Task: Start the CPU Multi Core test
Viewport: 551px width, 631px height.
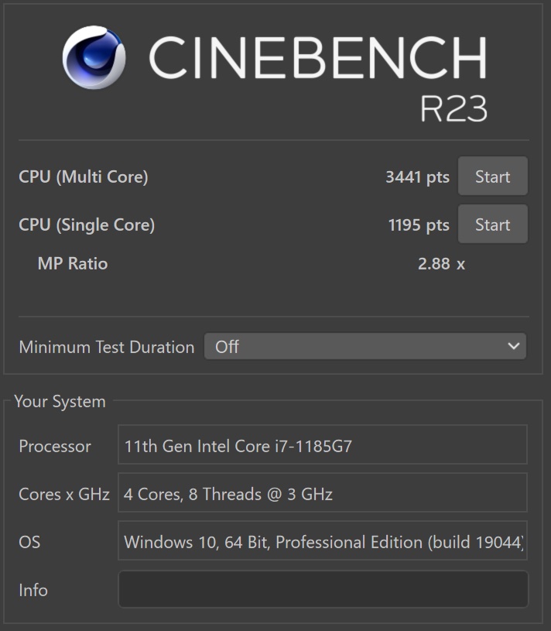Action: [493, 177]
